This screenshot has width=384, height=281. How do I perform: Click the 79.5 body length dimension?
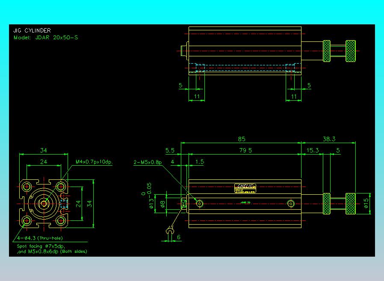coord(245,150)
